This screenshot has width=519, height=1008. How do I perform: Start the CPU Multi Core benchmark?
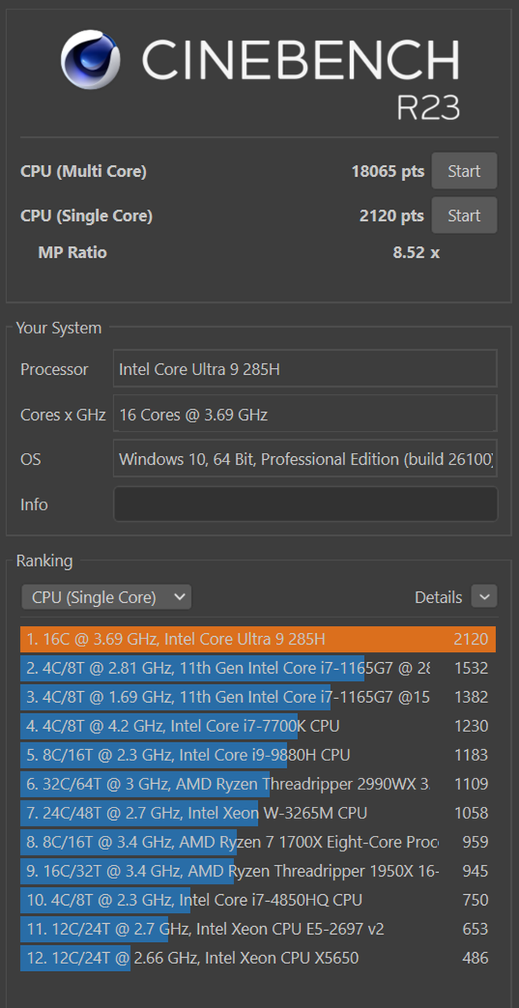coord(464,171)
